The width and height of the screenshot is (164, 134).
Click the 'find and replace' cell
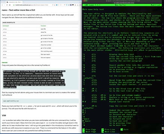point(45,58)
